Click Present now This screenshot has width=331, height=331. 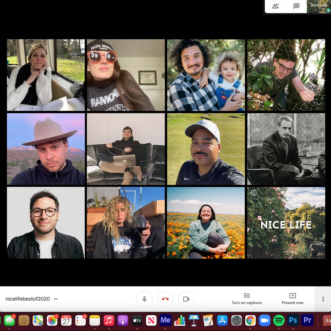(292, 299)
